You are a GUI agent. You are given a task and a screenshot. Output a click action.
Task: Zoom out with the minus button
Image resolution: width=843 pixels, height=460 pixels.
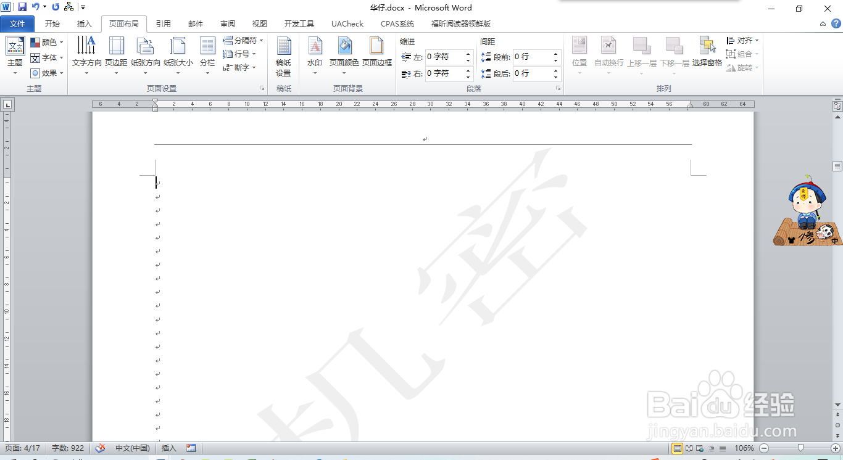click(x=764, y=448)
